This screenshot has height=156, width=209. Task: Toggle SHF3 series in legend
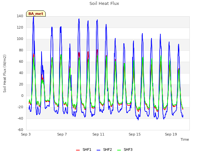125,149
